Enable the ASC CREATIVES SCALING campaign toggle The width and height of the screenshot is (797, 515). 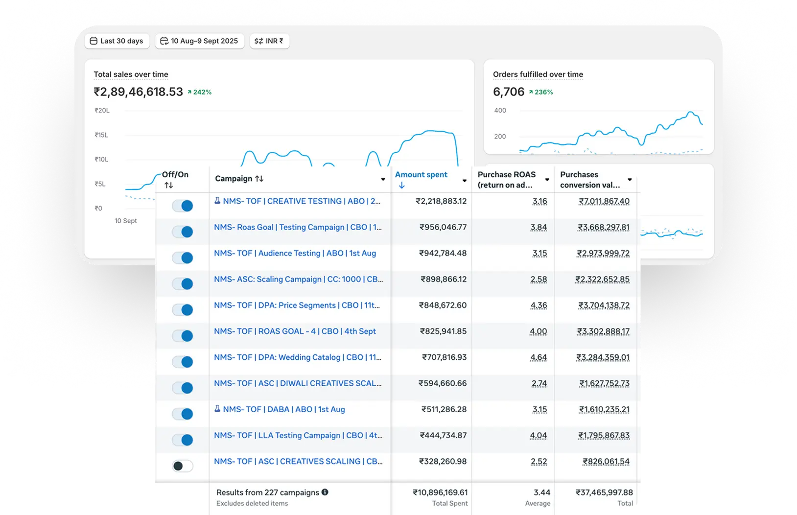[183, 466]
